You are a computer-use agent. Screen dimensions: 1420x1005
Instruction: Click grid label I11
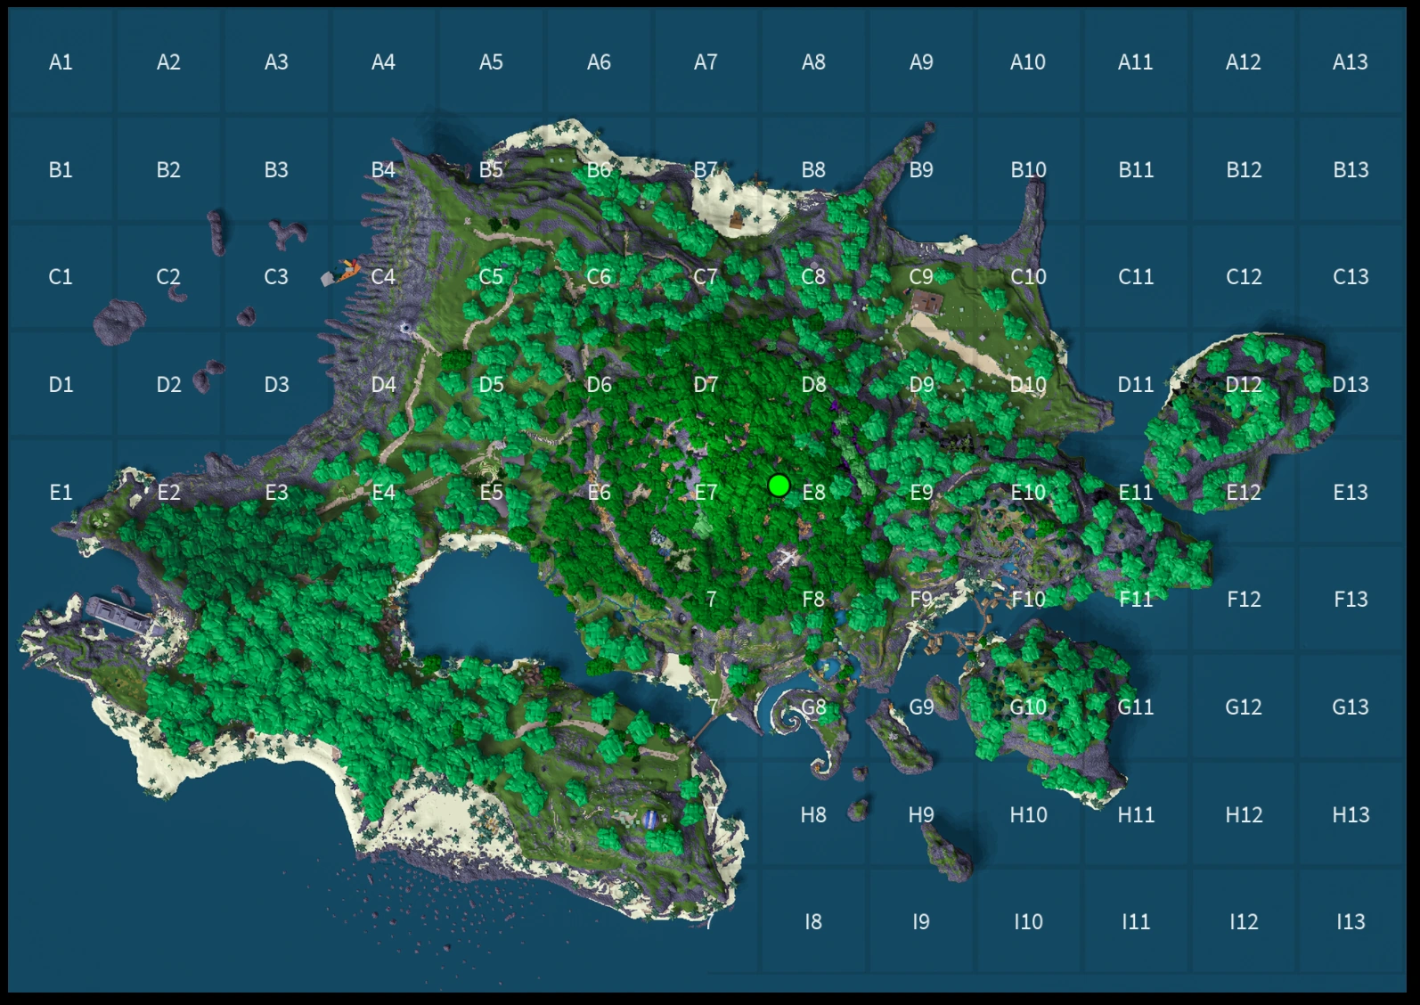click(1136, 922)
